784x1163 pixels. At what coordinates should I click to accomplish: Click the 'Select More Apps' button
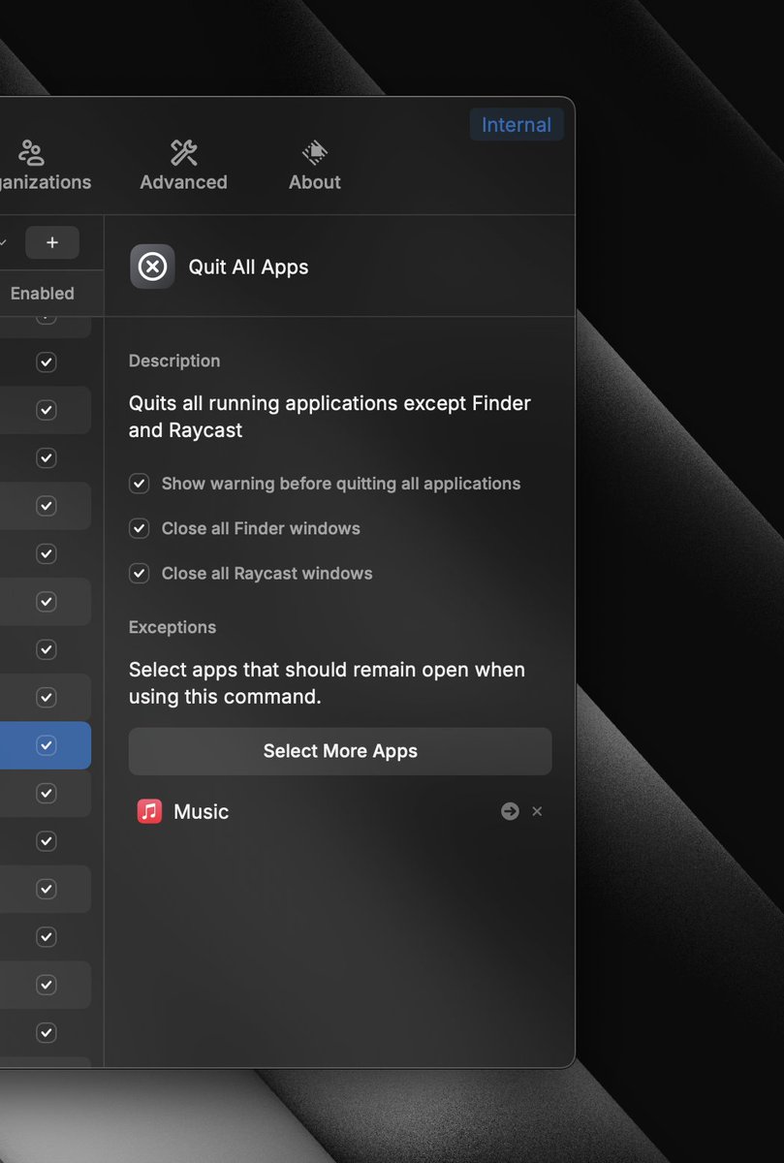[339, 750]
